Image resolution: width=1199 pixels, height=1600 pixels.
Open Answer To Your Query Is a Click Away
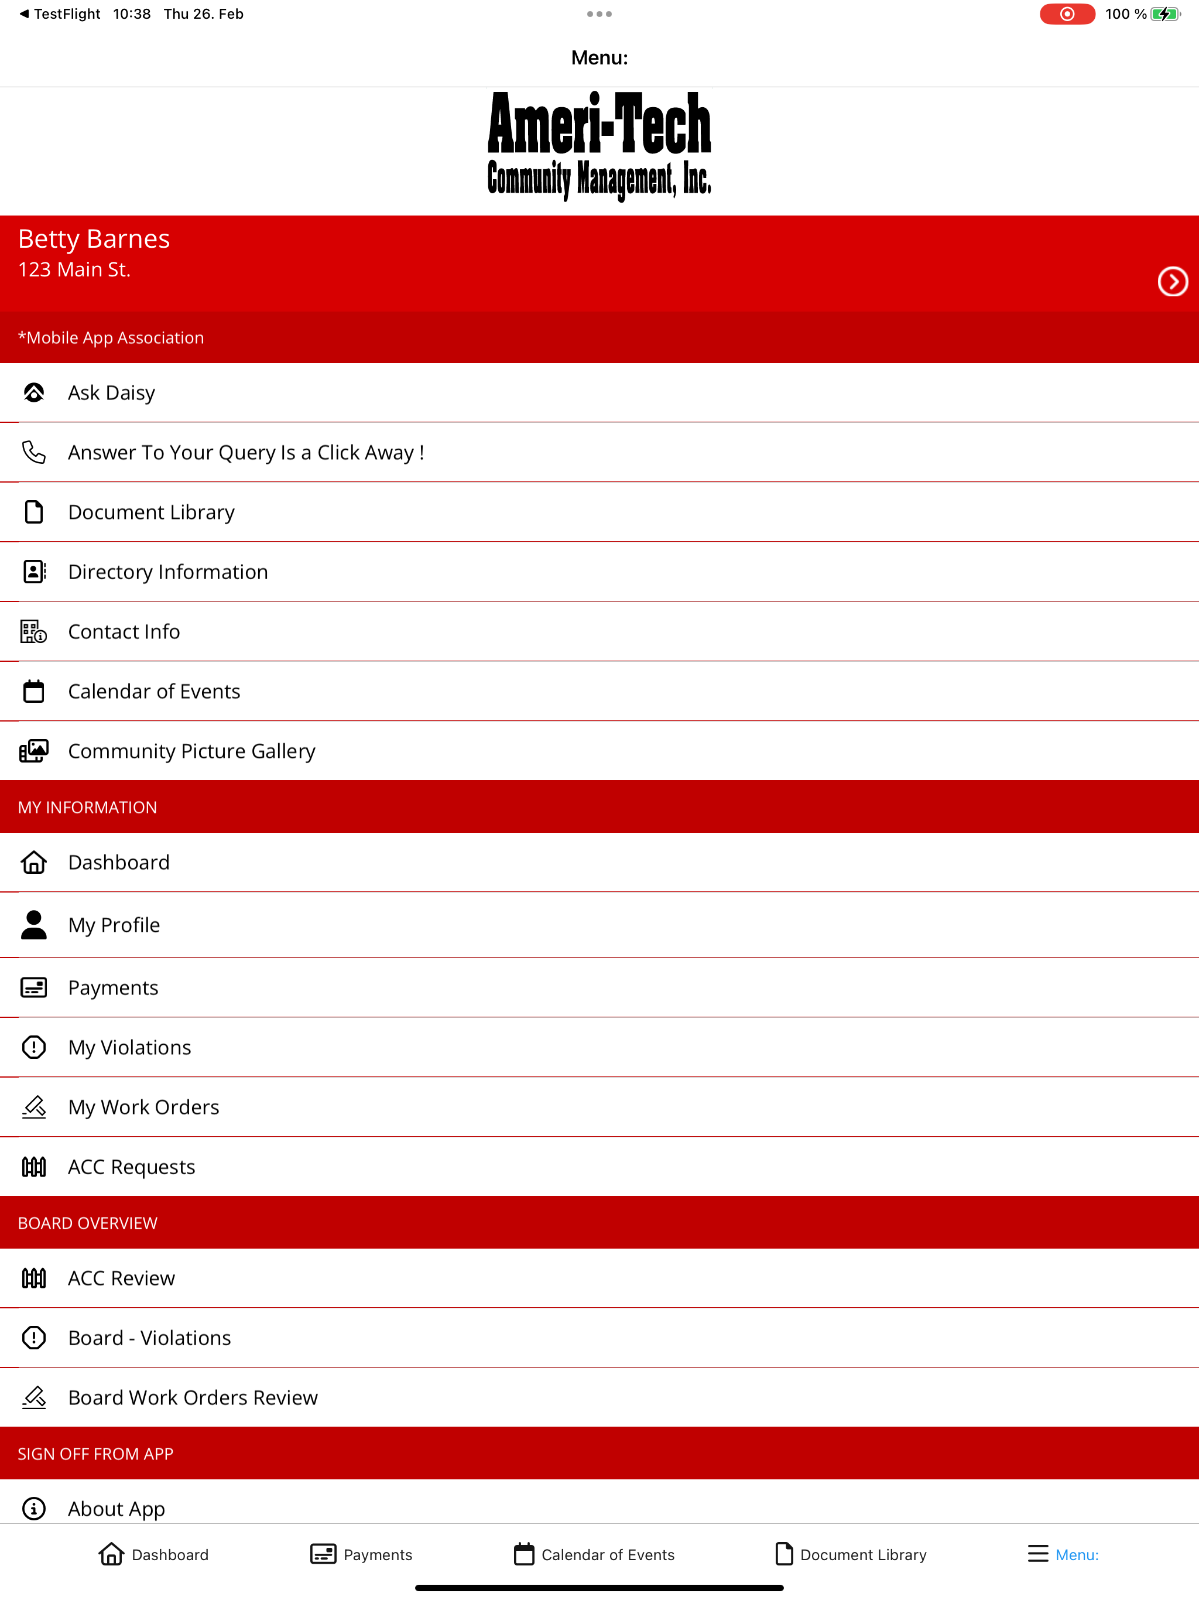point(599,452)
